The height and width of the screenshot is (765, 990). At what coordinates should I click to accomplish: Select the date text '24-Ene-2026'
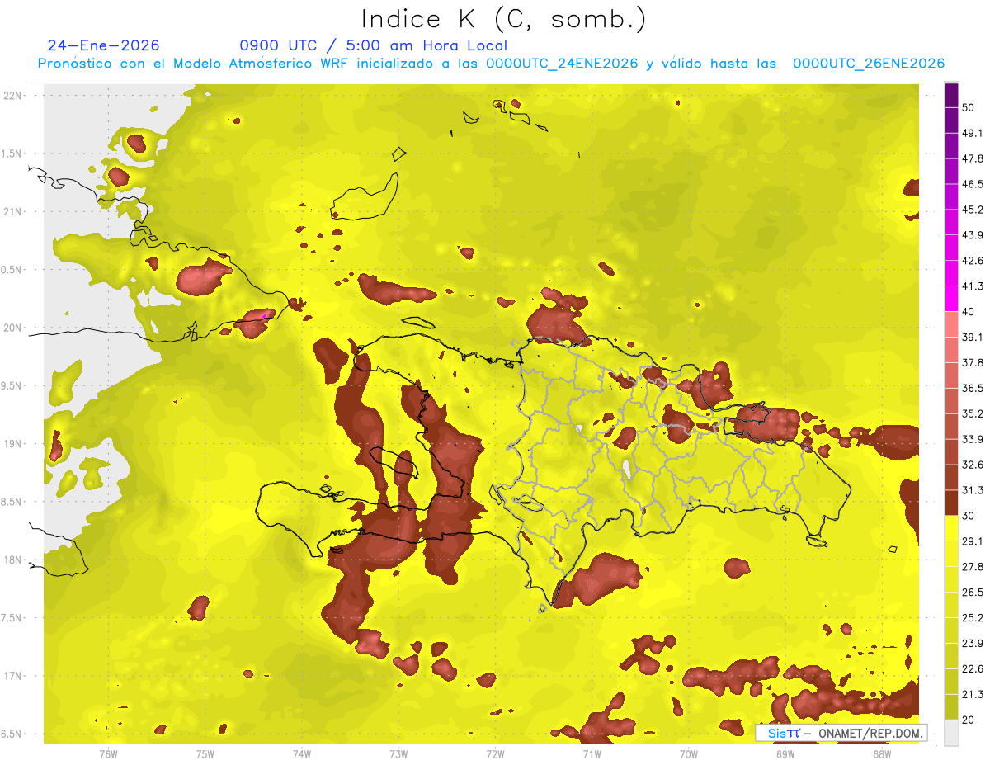pos(104,45)
